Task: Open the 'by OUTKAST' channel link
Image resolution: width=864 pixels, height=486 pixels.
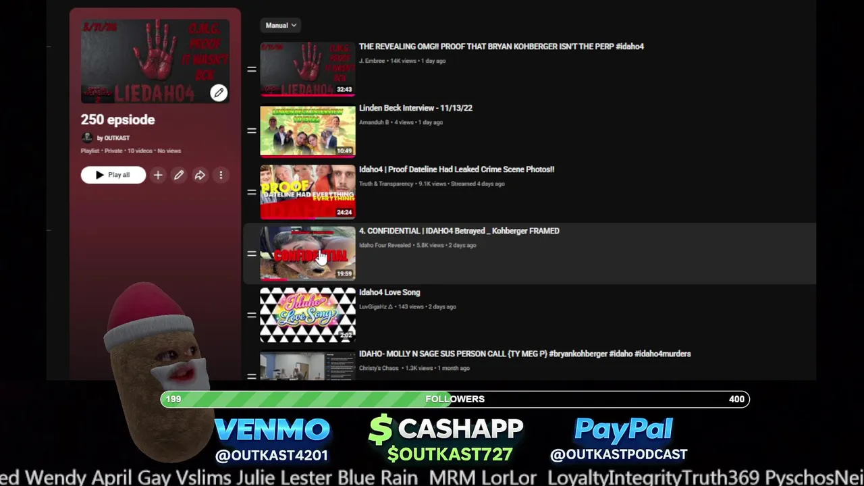Action: click(113, 138)
